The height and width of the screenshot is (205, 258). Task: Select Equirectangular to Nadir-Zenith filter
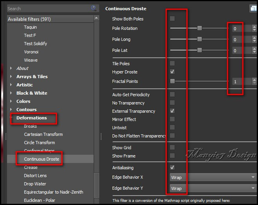[53, 192]
